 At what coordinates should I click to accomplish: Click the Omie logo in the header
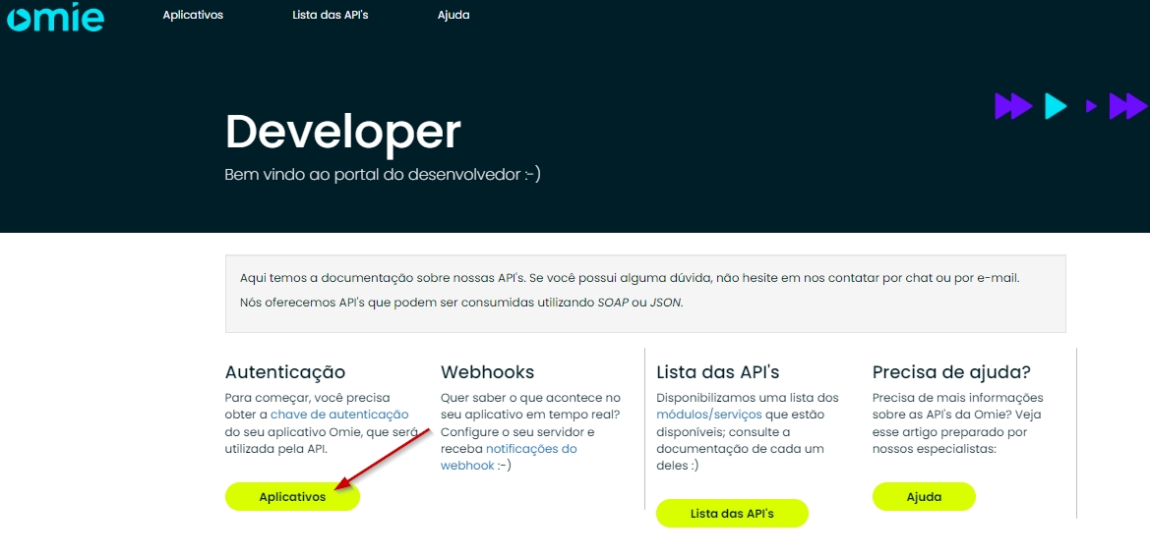[x=55, y=17]
